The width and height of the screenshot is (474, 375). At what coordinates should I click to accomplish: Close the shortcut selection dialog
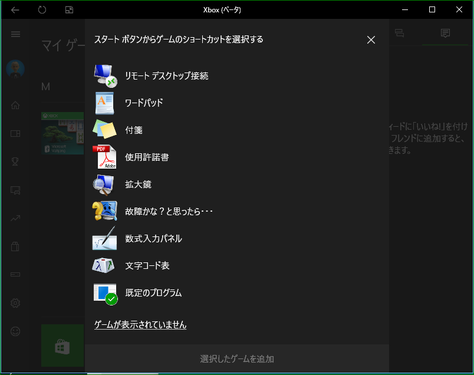pyautogui.click(x=371, y=40)
